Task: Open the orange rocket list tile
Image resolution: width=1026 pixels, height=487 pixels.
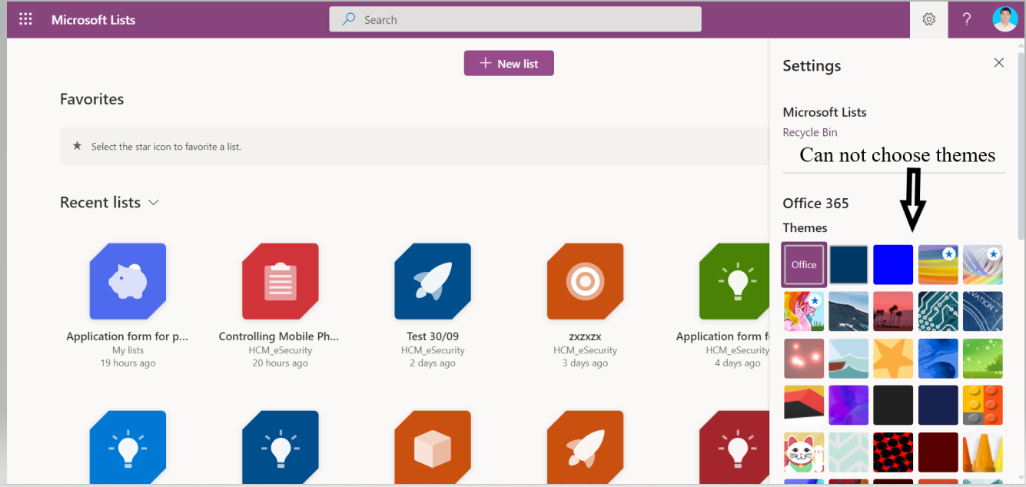Action: (585, 448)
